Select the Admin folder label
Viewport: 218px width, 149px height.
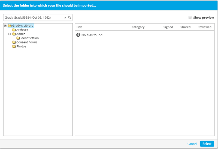click(21, 34)
